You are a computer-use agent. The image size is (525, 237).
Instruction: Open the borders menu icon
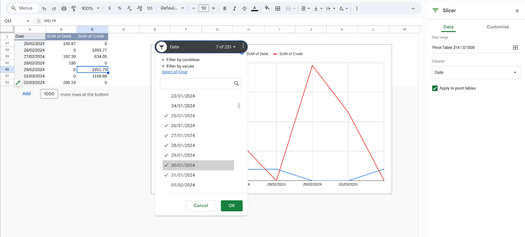click(278, 9)
